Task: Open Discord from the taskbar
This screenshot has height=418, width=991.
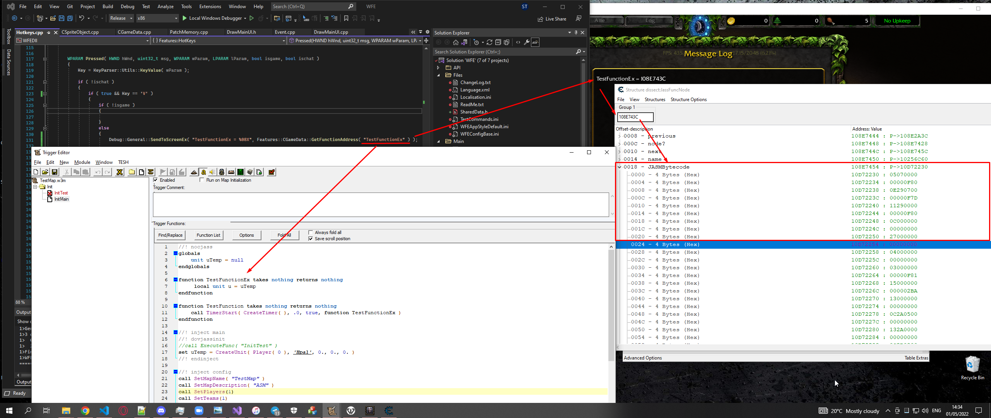Action: coord(161,411)
